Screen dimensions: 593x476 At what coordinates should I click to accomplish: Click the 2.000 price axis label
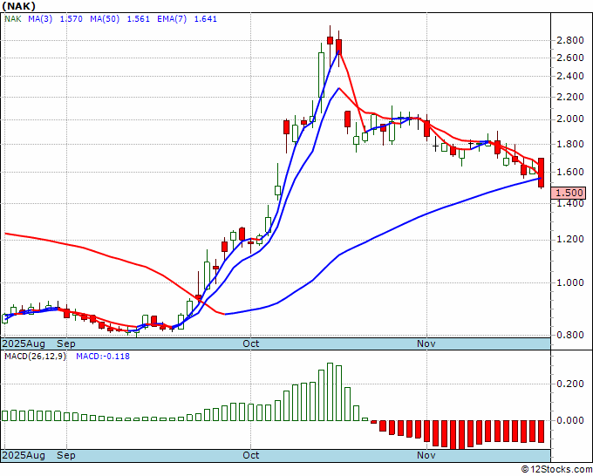570,119
